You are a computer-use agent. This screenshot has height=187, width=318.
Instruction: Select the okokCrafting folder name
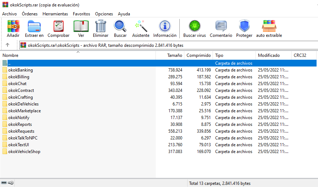coord(20,97)
